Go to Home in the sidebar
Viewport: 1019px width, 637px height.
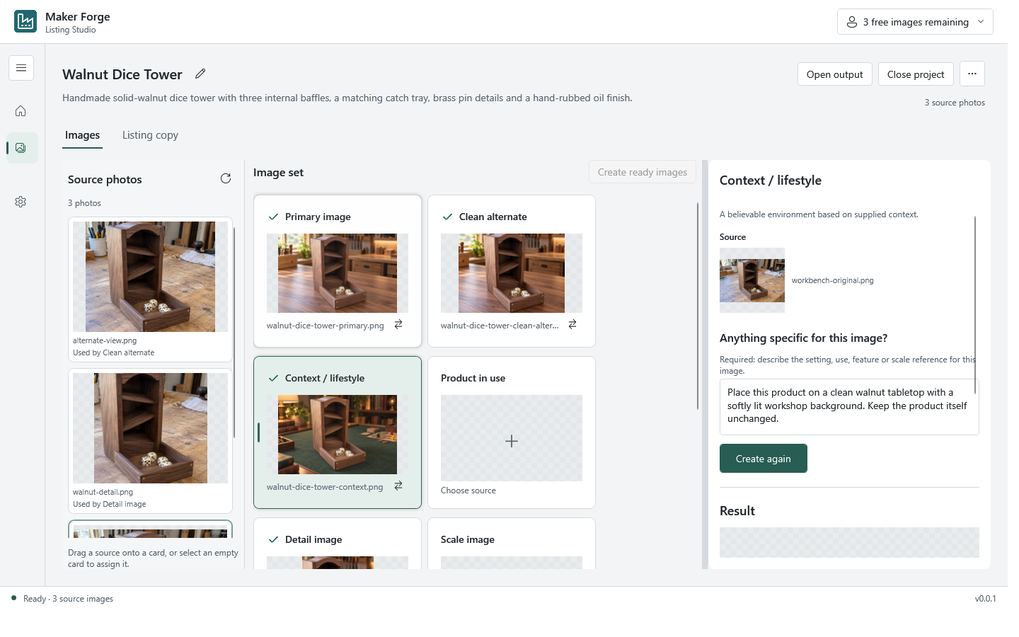[x=21, y=111]
